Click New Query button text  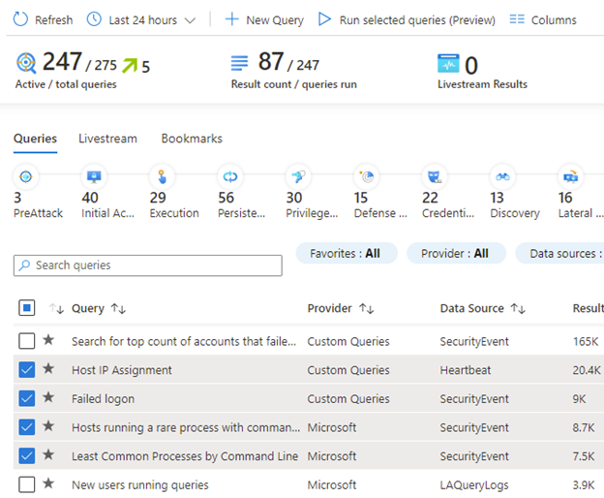click(x=275, y=19)
